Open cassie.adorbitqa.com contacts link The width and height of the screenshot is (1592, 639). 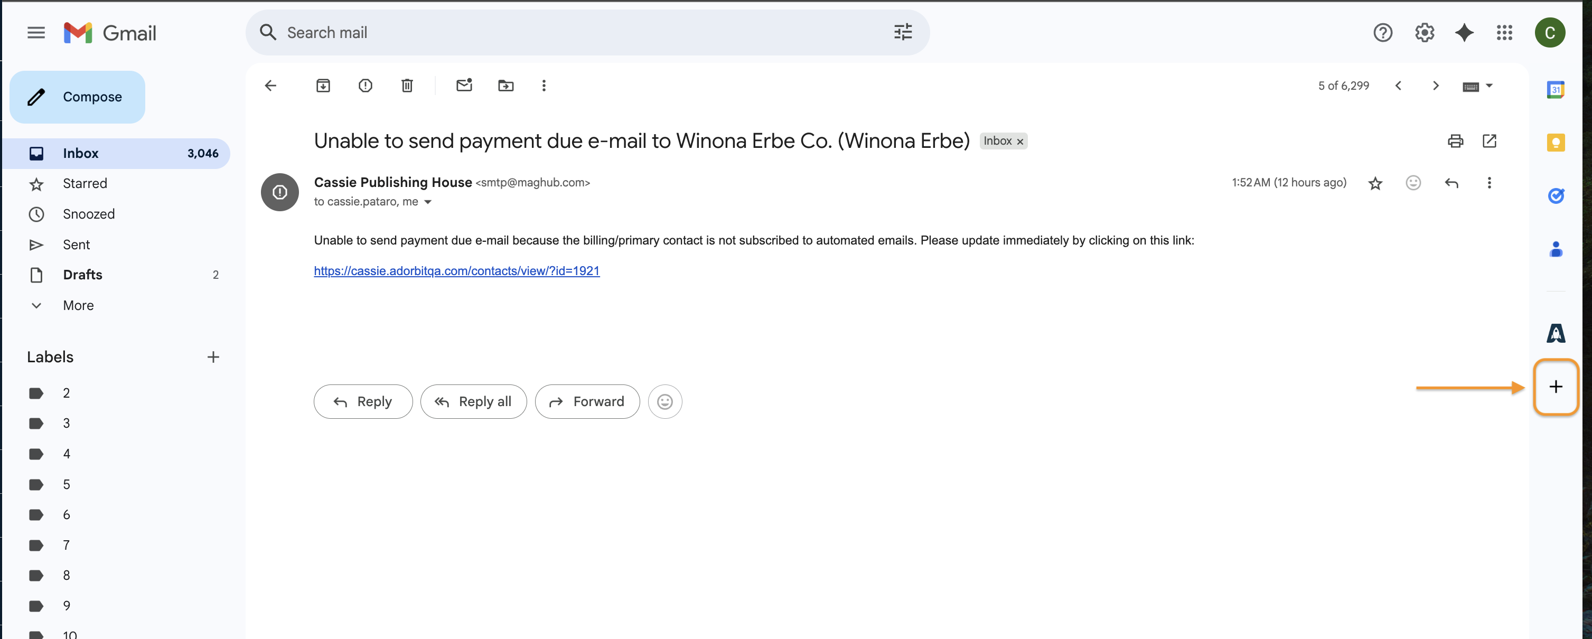tap(457, 271)
